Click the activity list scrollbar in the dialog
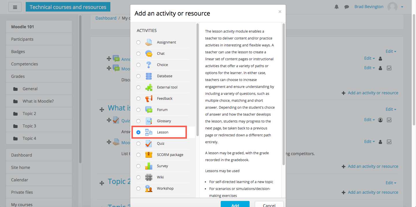The height and width of the screenshot is (207, 416). 198,80
